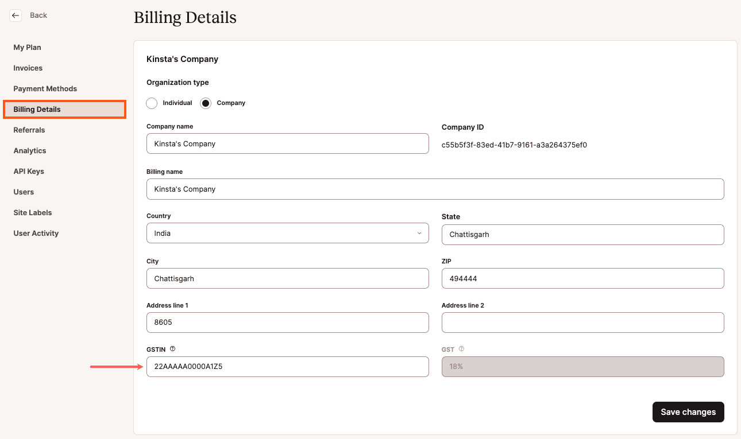Open My Plan in sidebar
Screen dimensions: 741x439
(x=27, y=48)
